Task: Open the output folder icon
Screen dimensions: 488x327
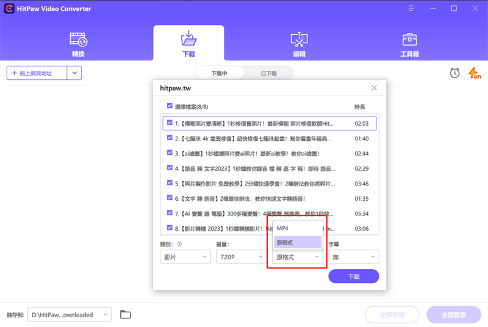Action: (126, 315)
